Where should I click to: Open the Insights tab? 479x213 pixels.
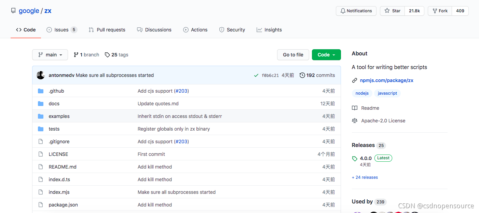269,30
